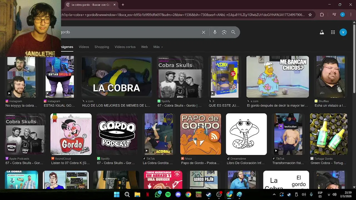Switch to the Web tab
Viewport: 356px width, 200px height.
click(144, 47)
